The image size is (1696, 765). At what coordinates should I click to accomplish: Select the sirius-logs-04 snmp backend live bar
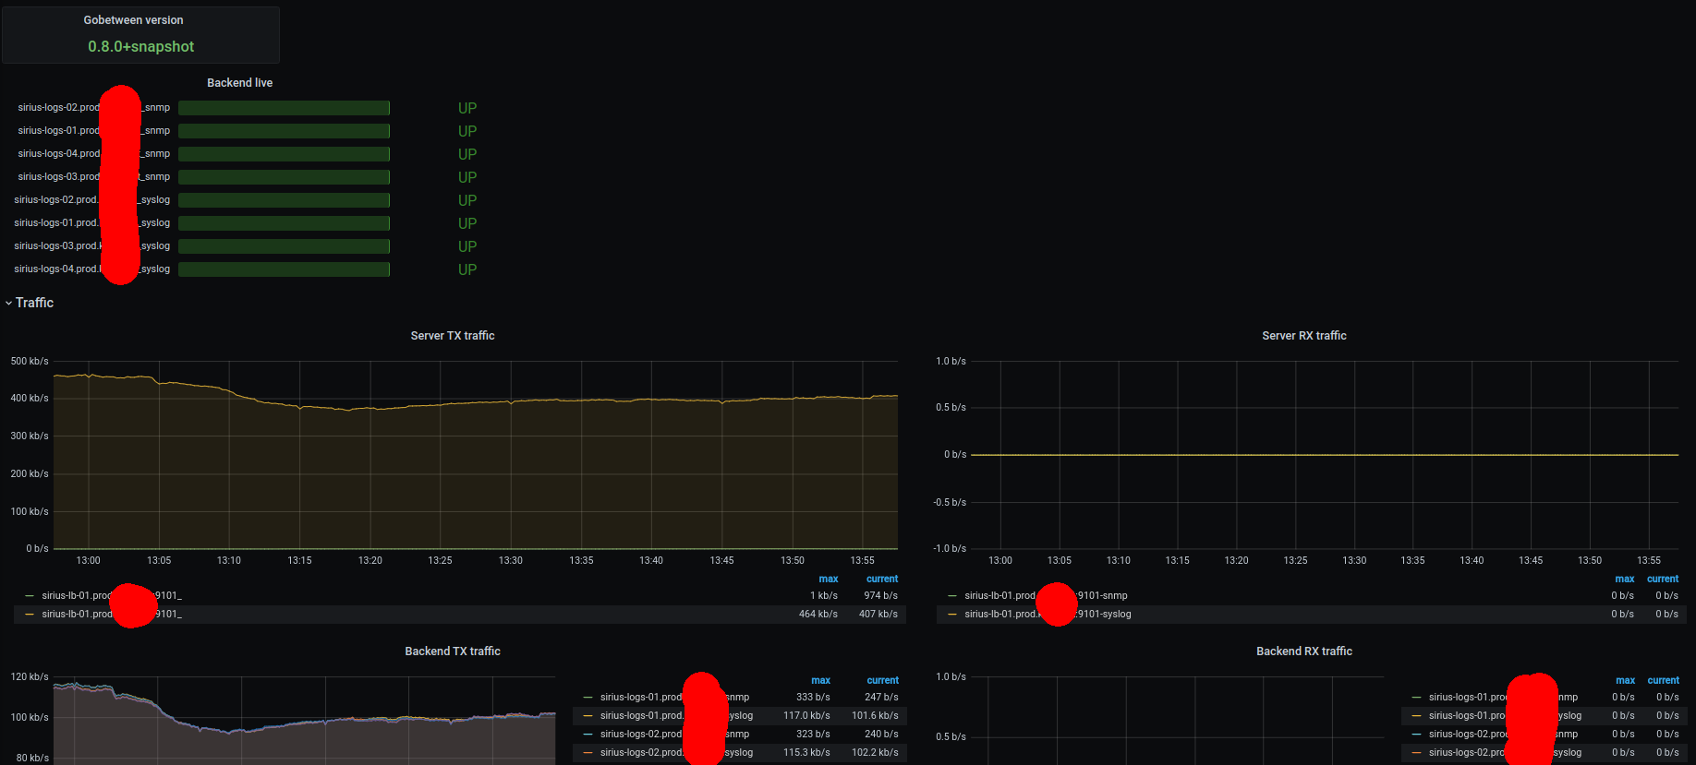click(284, 154)
